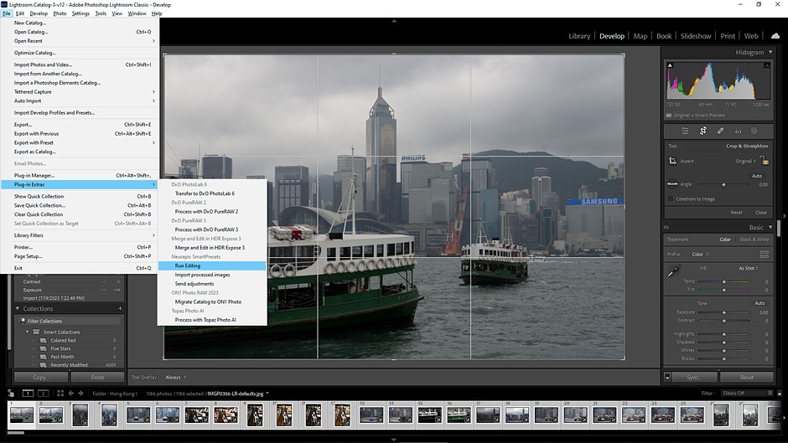The image size is (788, 443).
Task: Select the Five Stars smart collection
Action: coord(60,348)
